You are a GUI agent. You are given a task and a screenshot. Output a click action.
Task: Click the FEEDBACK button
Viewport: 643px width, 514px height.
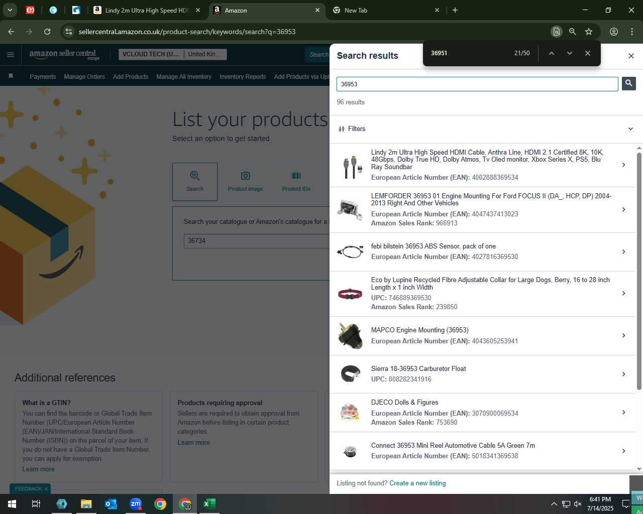click(28, 489)
